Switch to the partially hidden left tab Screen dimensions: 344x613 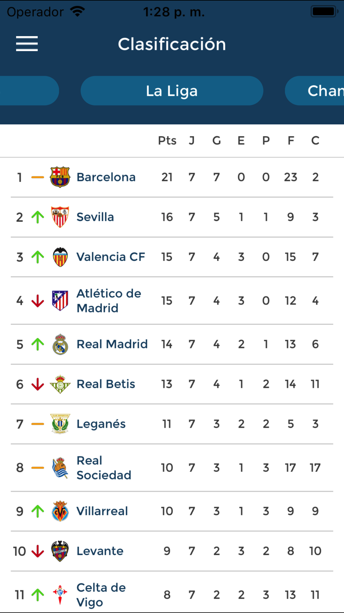click(x=29, y=91)
